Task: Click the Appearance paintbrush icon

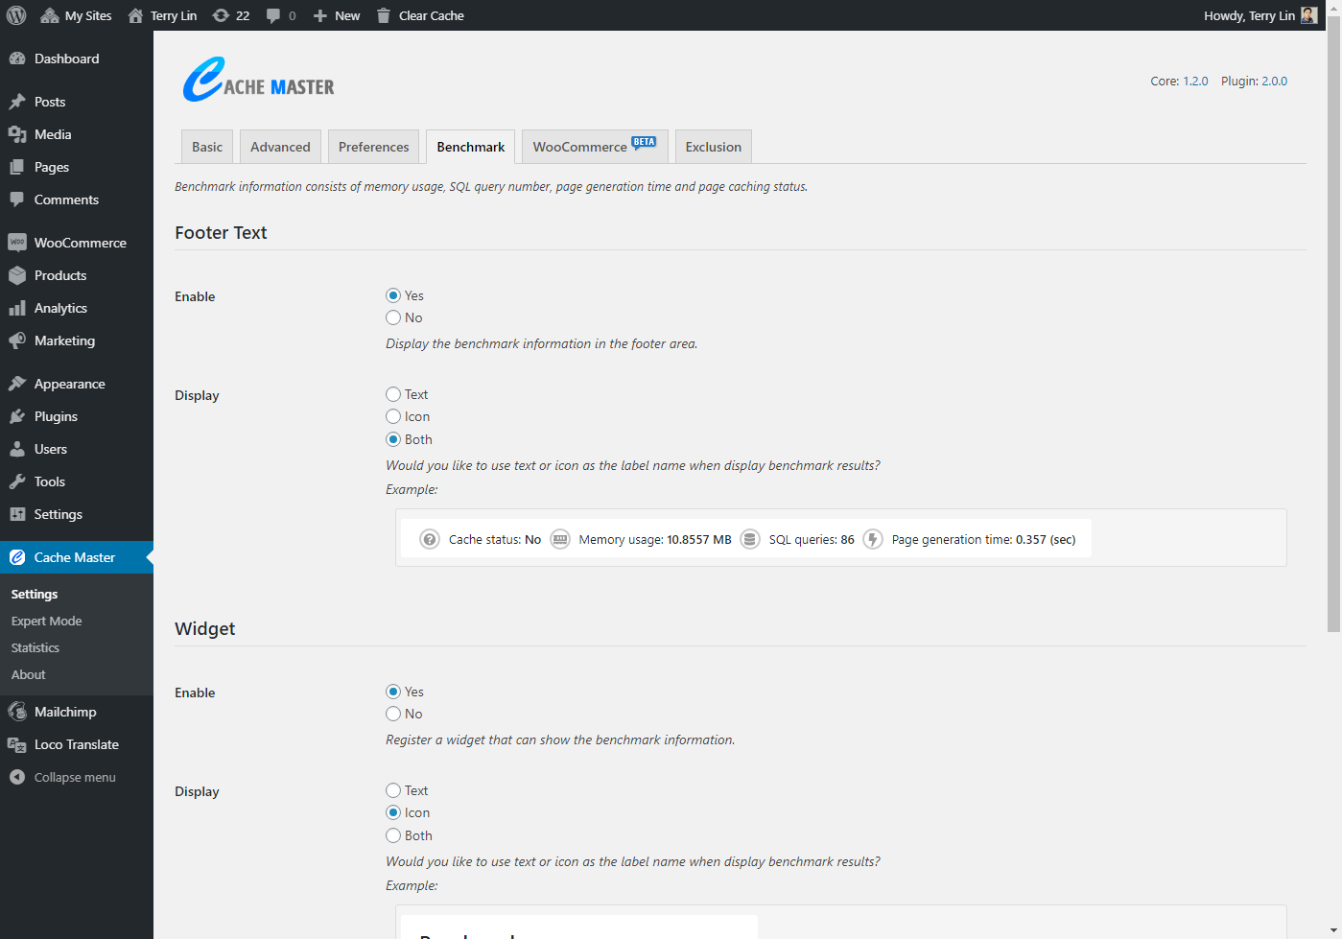Action: click(17, 384)
